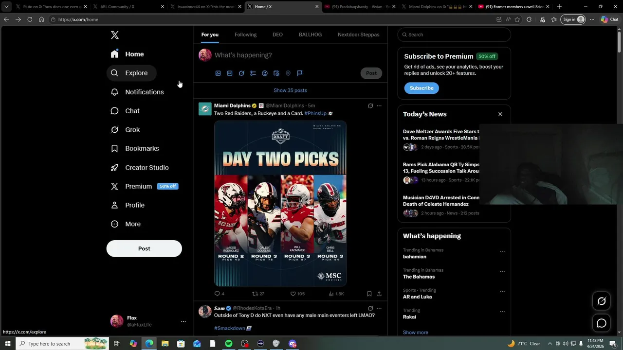Repost the Miami Dolphins post
The width and height of the screenshot is (623, 350).
pyautogui.click(x=258, y=294)
